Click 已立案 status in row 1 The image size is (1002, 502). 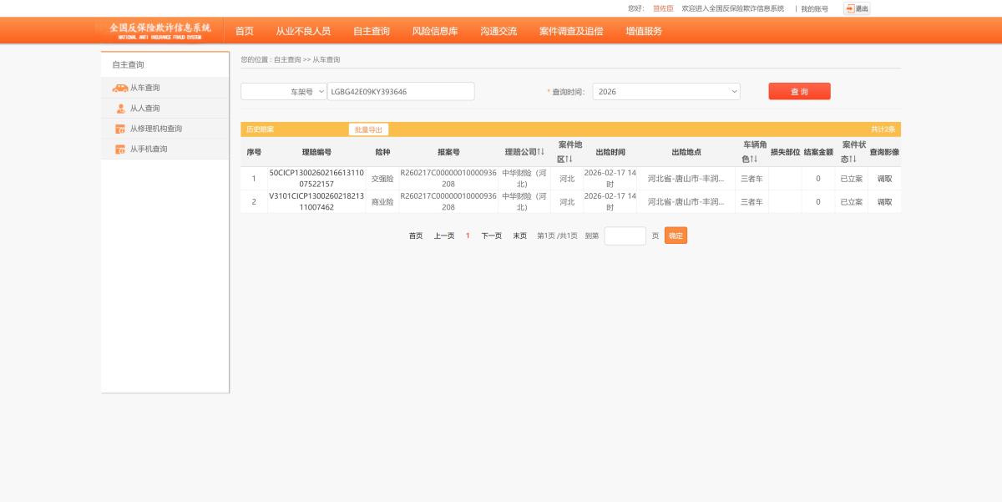[x=852, y=179]
